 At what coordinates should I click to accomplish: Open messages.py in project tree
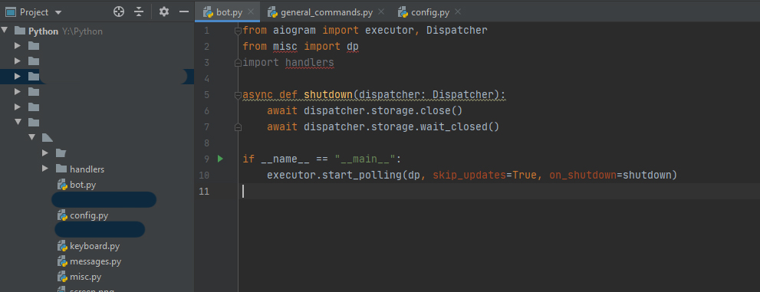(96, 261)
